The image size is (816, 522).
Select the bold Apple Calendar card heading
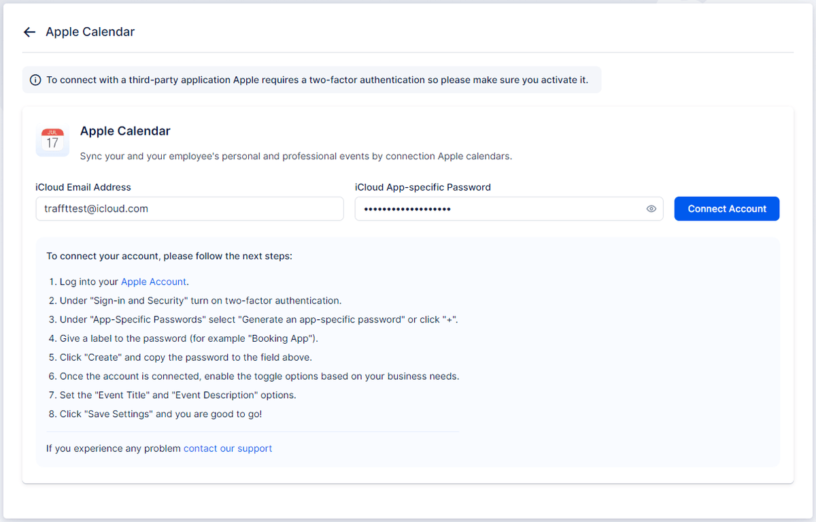coord(125,131)
